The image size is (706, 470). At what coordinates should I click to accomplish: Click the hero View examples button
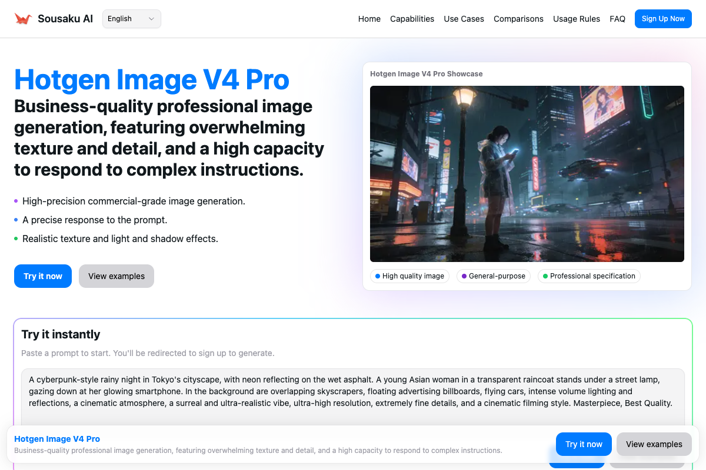point(116,276)
